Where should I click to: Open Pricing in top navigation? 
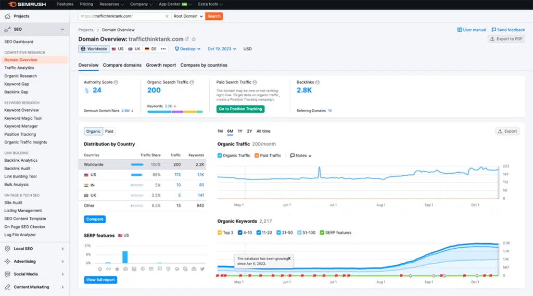pos(86,4)
